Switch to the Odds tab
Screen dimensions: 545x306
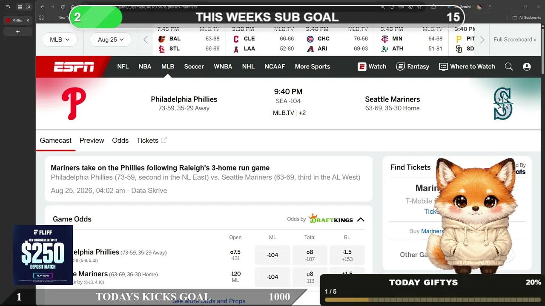click(x=120, y=140)
